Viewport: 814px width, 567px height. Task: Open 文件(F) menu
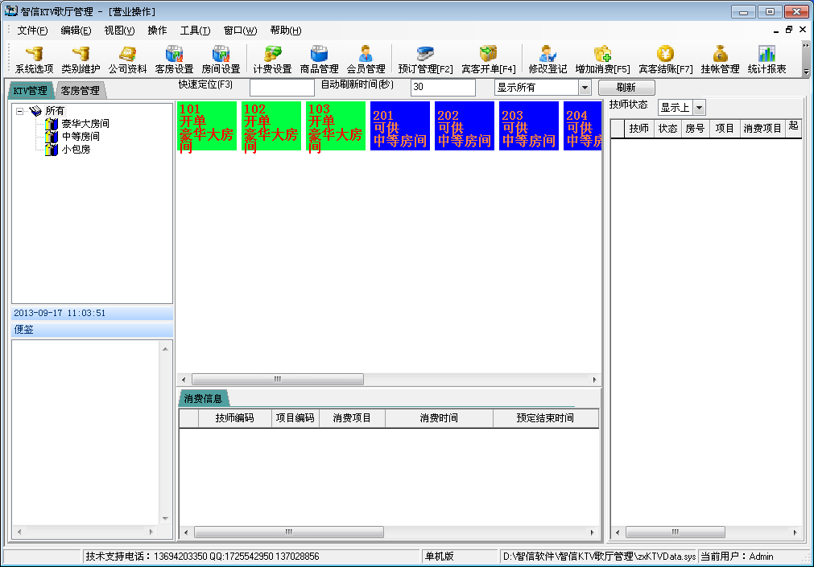coord(32,31)
